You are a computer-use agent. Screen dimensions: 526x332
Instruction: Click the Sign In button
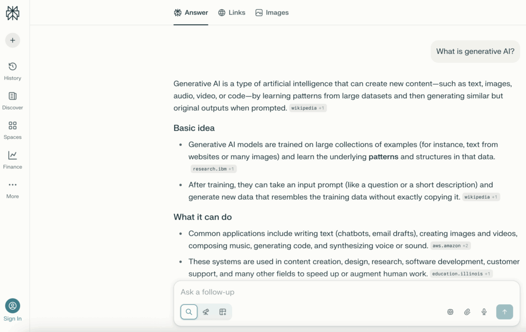pos(12,308)
